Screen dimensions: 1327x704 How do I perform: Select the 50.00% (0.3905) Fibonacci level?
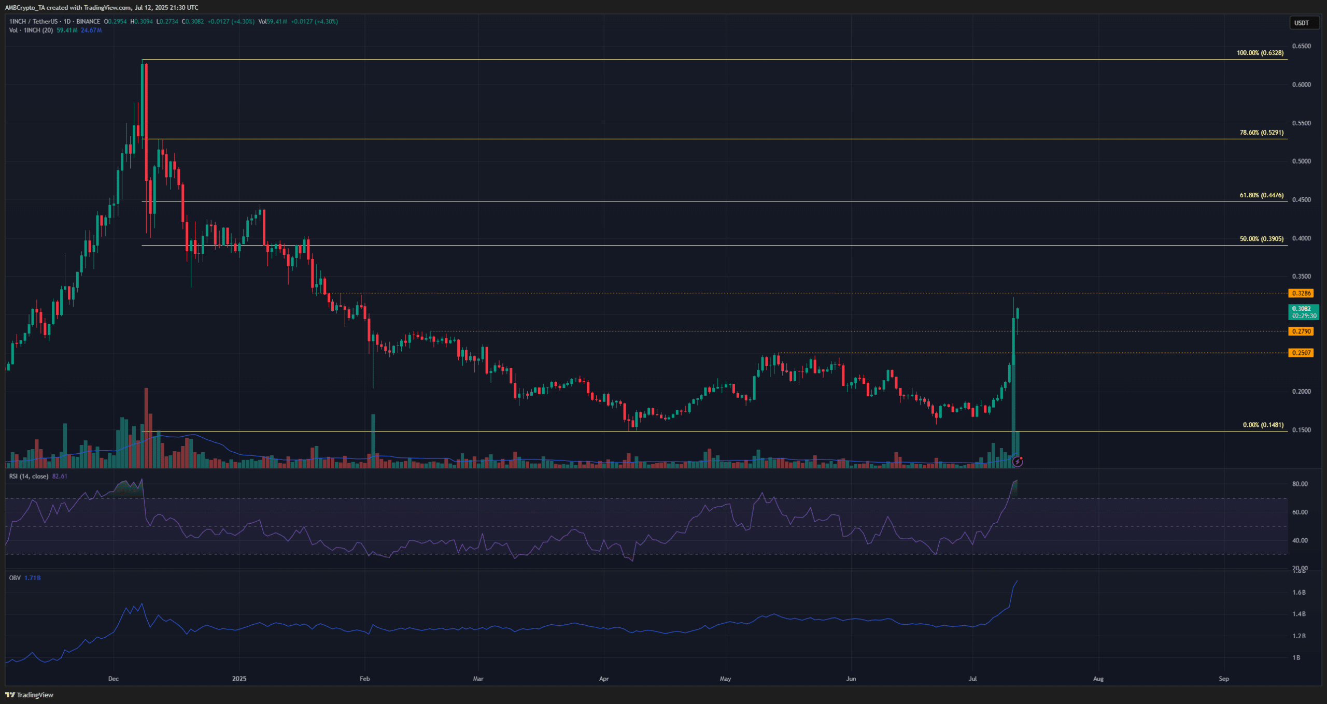(x=1262, y=239)
